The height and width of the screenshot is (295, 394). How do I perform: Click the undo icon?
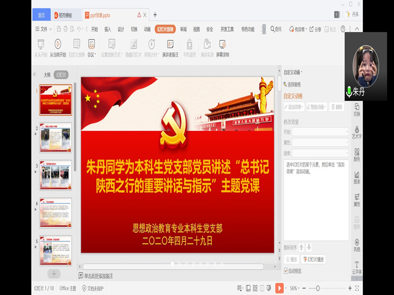tap(79, 29)
